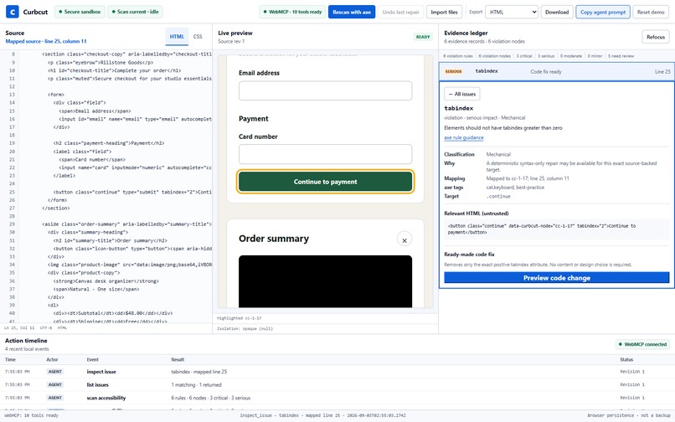Screen dimensions: 675x422
Task: Click Continue to payment in the preview
Action: pos(326,182)
